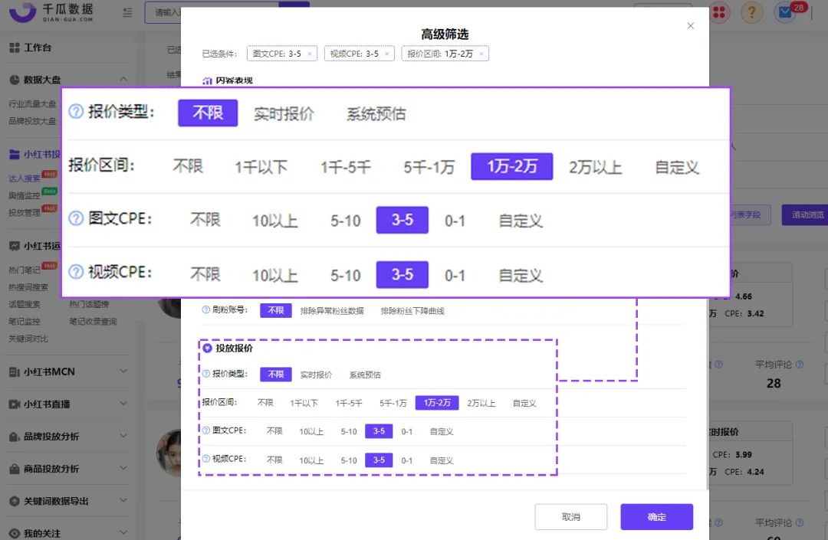
Task: Expand 品牌投放分析 sidebar menu
Action: coord(66,436)
